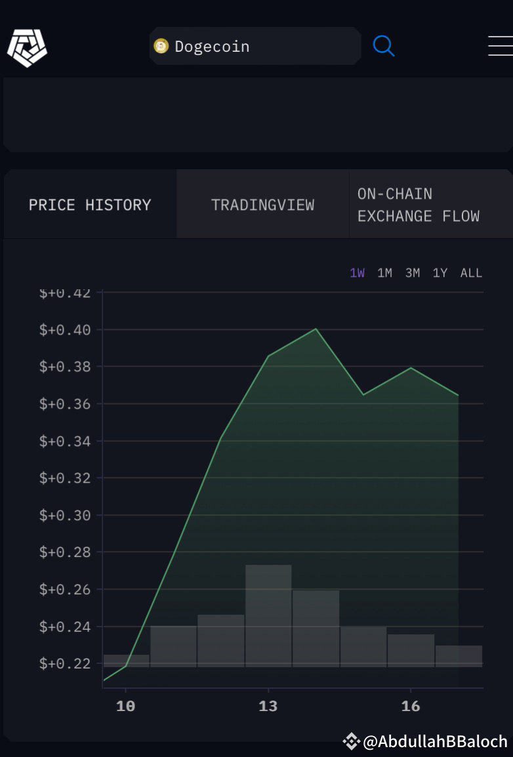Select the 3M time range

(x=413, y=274)
